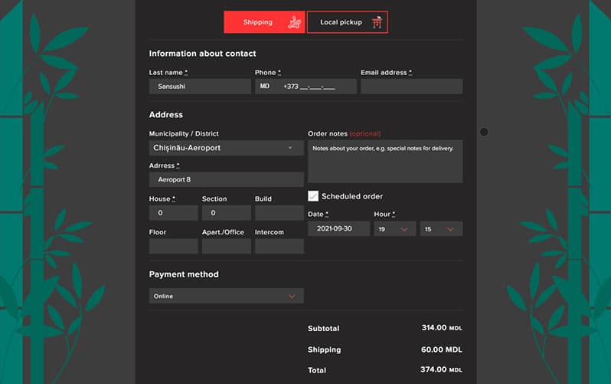Toggle the Scheduled order checkbox
This screenshot has height=384, width=611.
coord(313,196)
